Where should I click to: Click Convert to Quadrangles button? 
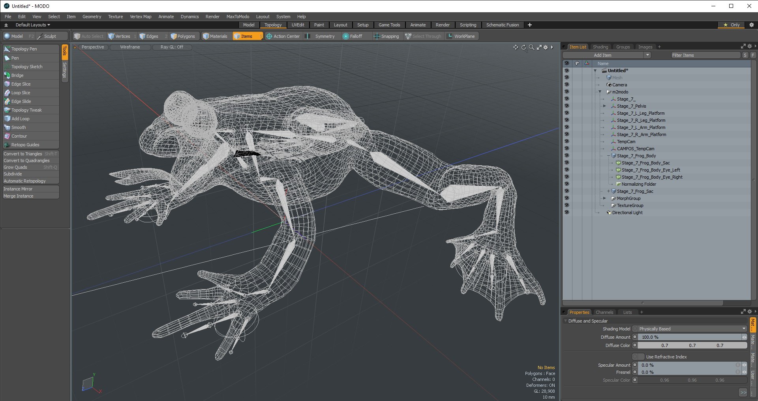[31, 160]
